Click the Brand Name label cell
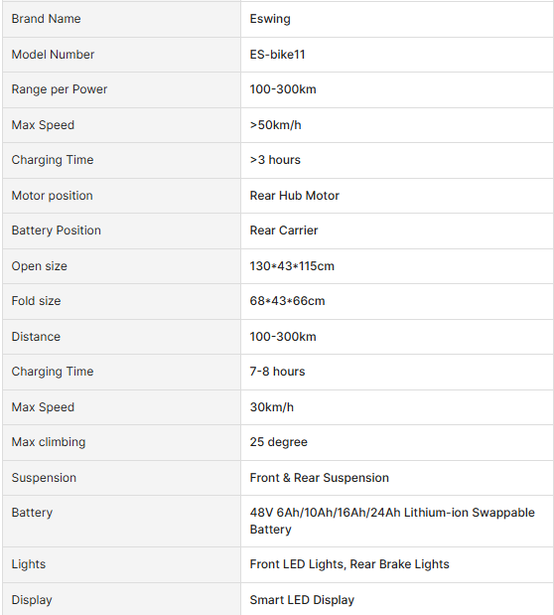 pos(121,19)
